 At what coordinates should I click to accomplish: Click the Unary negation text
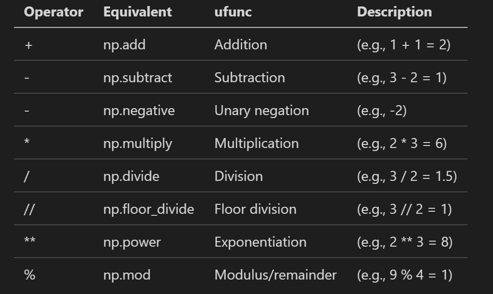(261, 111)
